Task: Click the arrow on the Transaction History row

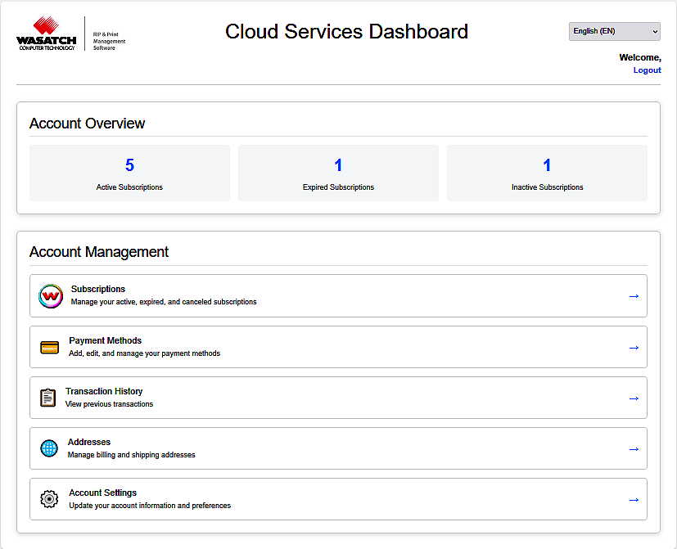Action: pyautogui.click(x=633, y=398)
